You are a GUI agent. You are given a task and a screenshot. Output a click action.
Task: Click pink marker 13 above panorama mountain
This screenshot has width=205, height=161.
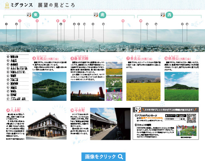click(123, 21)
